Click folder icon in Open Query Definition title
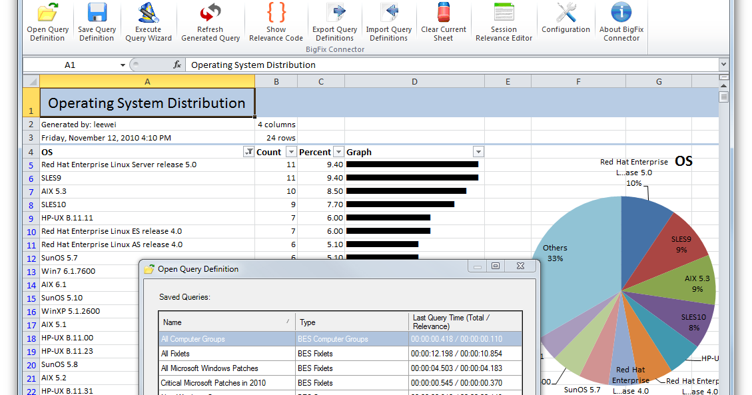The height and width of the screenshot is (395, 752). tap(150, 269)
